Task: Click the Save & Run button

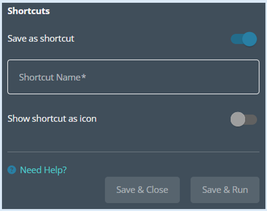Action: tap(225, 190)
